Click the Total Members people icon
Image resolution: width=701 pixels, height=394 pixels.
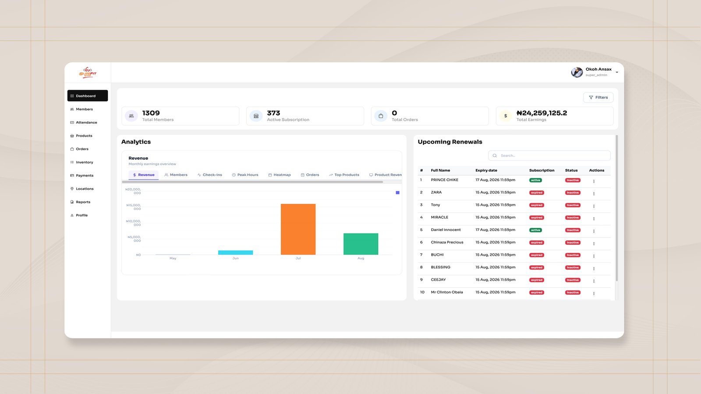tap(131, 116)
